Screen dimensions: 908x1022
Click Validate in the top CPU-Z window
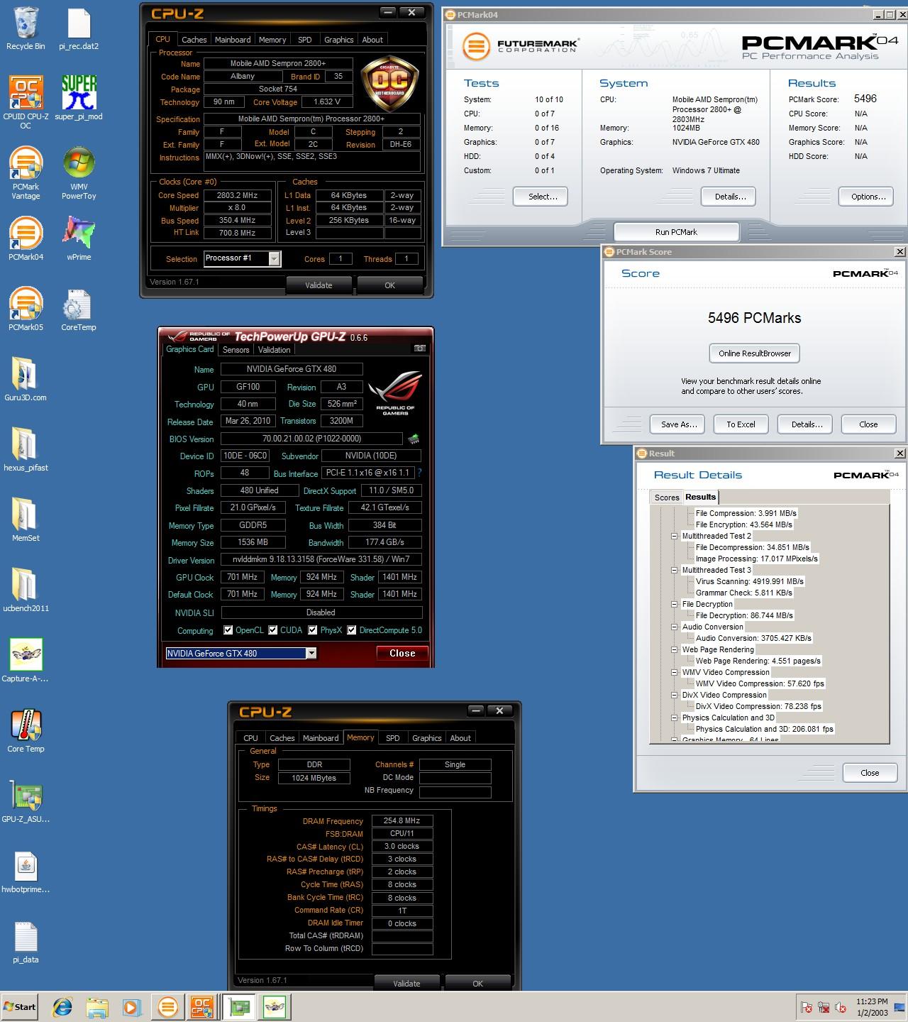(319, 285)
